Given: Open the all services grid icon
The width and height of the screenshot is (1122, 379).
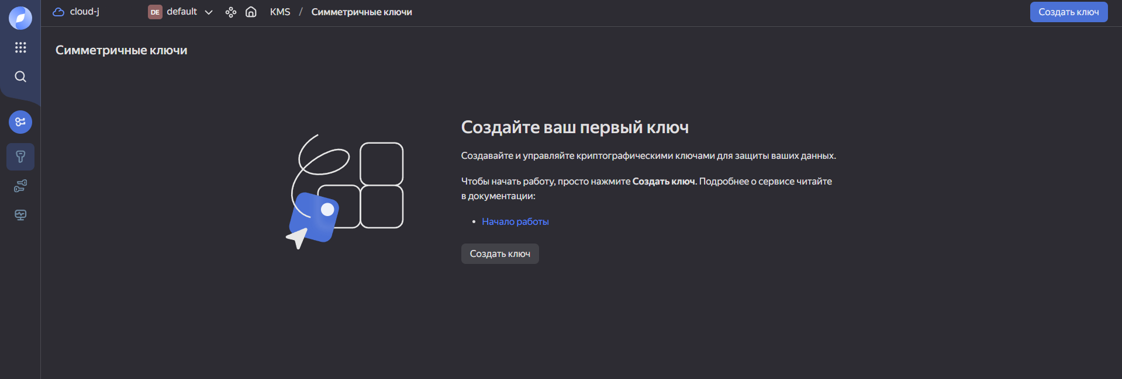Looking at the screenshot, I should coord(20,47).
